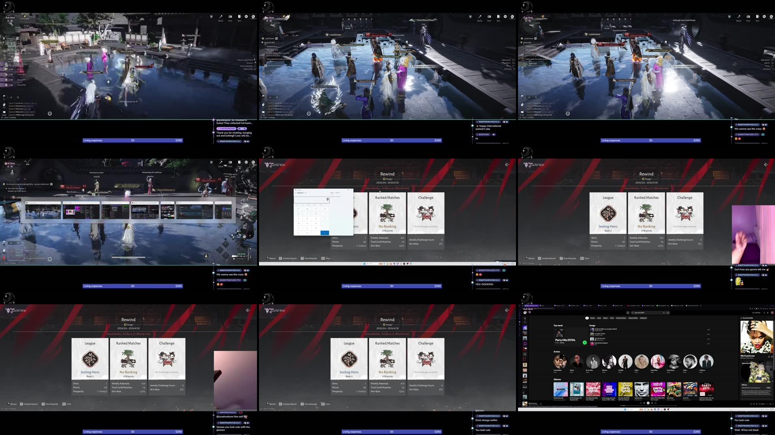Play the Party Hits 2010s playlist
The image size is (775, 435).
pyautogui.click(x=585, y=343)
